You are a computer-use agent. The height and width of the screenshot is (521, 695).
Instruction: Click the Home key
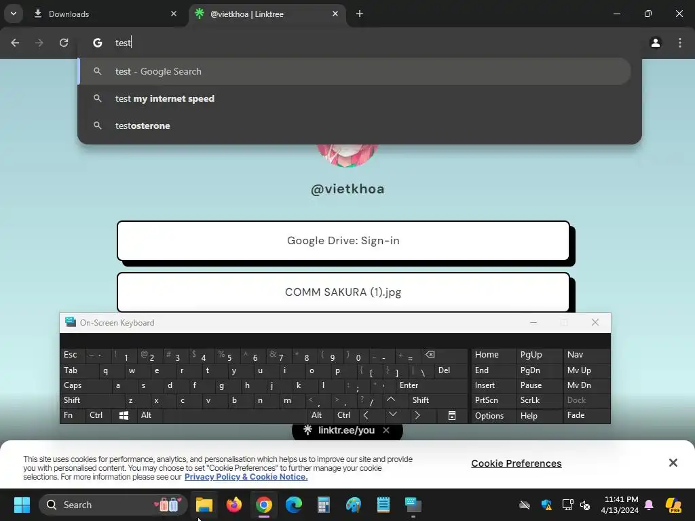coord(493,355)
